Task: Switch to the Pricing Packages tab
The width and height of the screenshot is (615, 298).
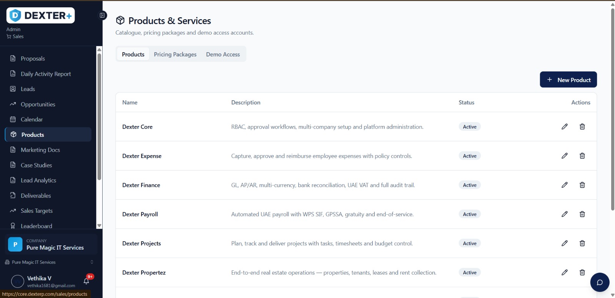Action: tap(175, 55)
